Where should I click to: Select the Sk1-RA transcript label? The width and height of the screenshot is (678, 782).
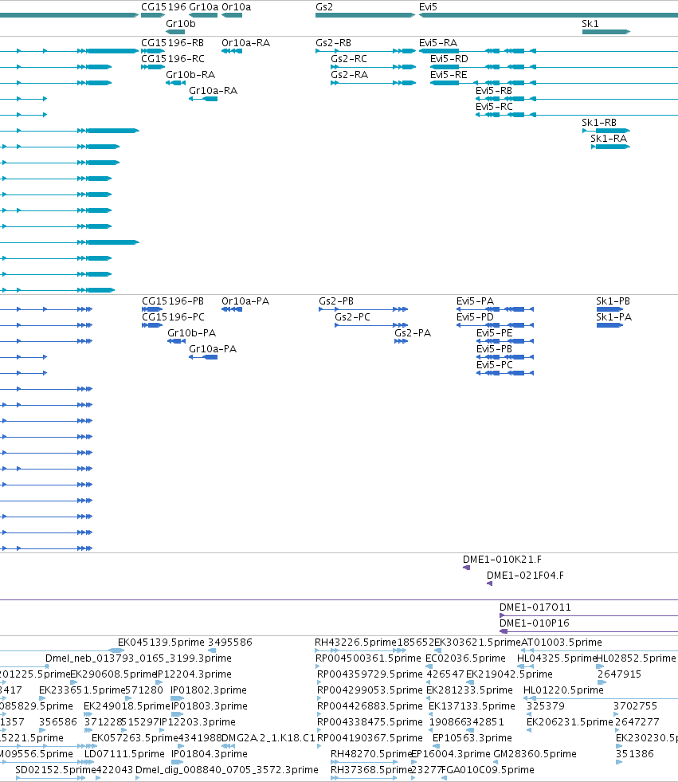pyautogui.click(x=609, y=139)
